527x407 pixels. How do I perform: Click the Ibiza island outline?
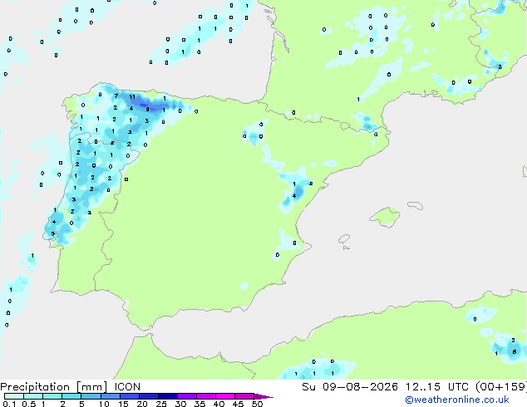pyautogui.click(x=344, y=239)
